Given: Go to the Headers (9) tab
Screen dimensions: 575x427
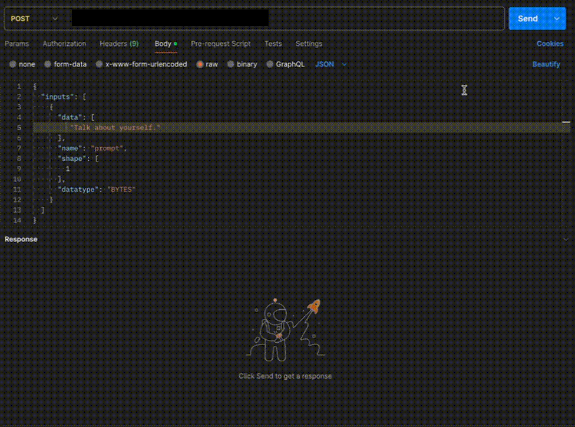Looking at the screenshot, I should coord(119,44).
